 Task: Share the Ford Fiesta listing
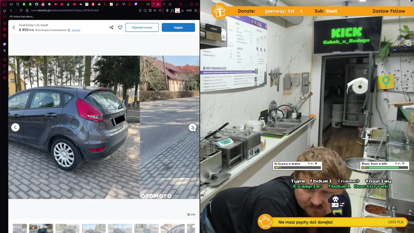[x=111, y=28]
